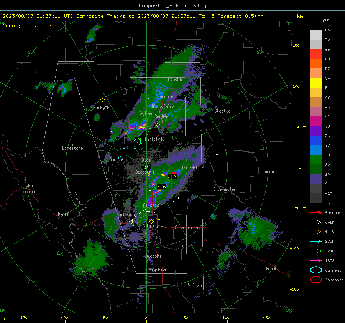Click the blue 36 dBZ color swatch
This screenshot has width=345, height=323.
pyautogui.click(x=316, y=140)
